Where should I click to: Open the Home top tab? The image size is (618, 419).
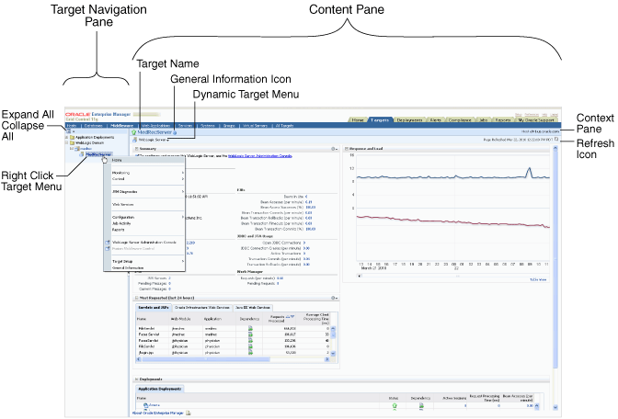pos(358,120)
